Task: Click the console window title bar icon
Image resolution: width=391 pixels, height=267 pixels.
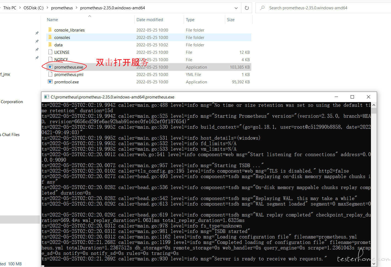Action: pyautogui.click(x=46, y=97)
